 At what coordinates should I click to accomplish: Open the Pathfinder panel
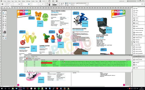137,42
